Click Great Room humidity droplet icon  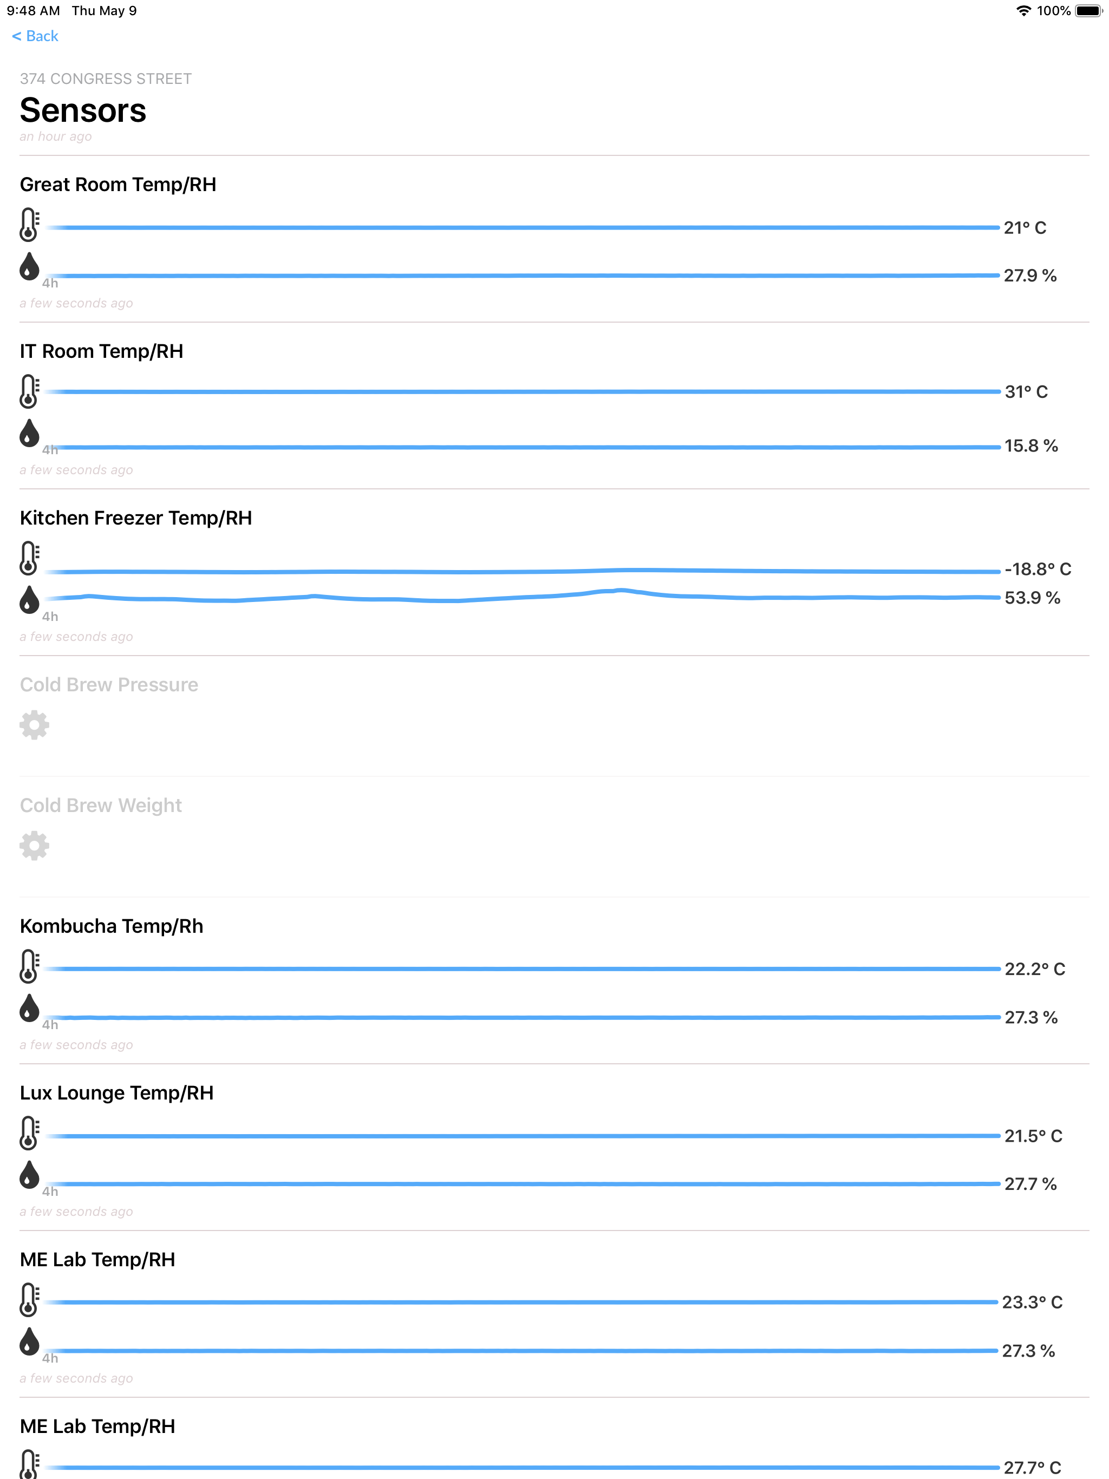tap(29, 267)
